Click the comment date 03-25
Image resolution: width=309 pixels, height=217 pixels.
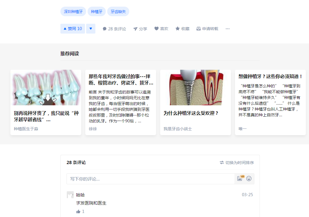tap(247, 195)
